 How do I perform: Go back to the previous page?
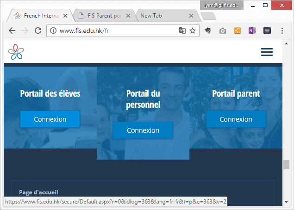12,31
